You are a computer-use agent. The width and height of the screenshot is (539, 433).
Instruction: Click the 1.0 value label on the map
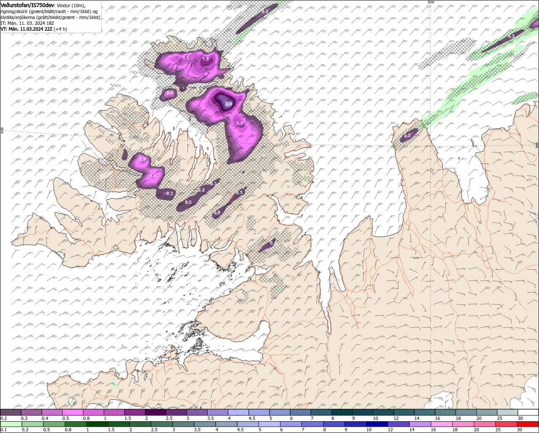153,176
